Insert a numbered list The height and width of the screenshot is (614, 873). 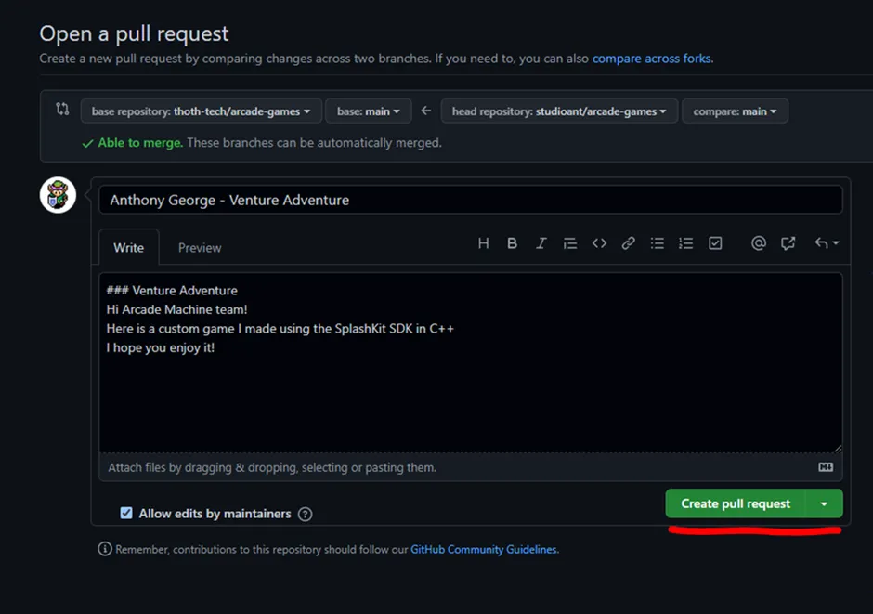tap(686, 243)
